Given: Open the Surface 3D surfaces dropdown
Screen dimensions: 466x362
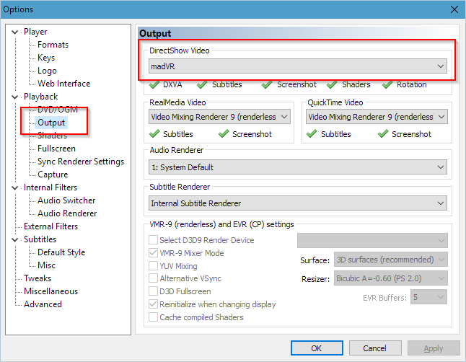Looking at the screenshot, I should [x=391, y=260].
